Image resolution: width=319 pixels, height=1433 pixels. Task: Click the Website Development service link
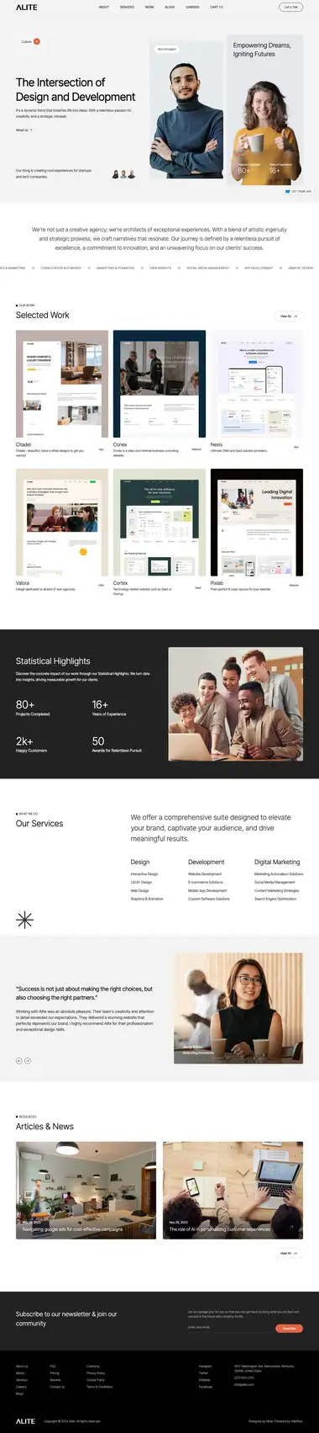click(x=205, y=873)
